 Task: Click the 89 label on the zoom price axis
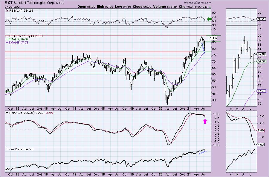[259, 40]
